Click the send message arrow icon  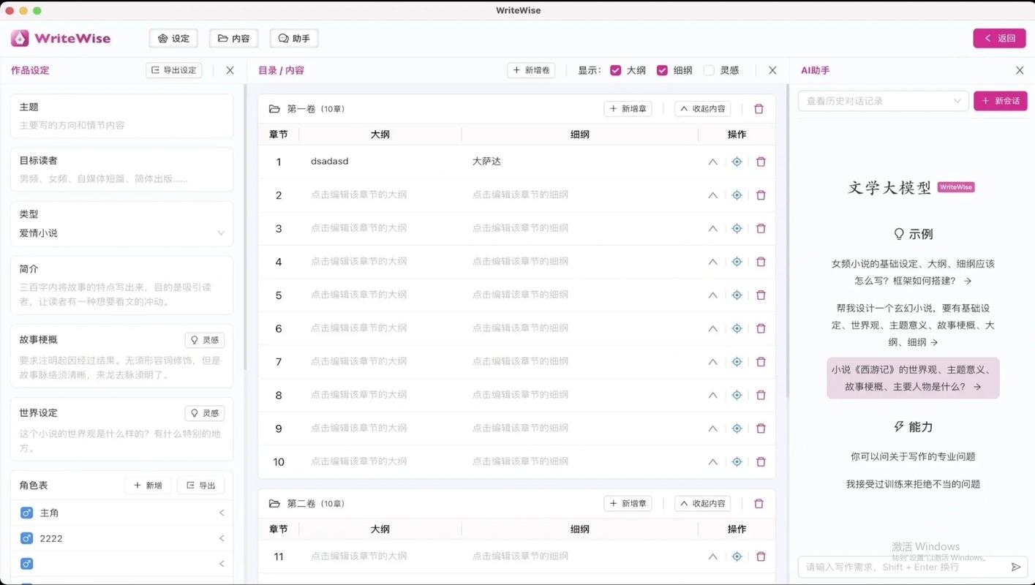1016,567
